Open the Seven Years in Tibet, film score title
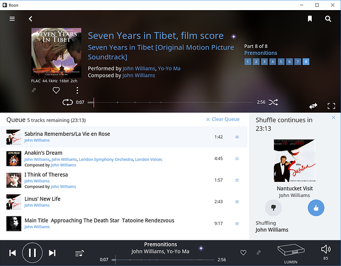Screen dimensions: 341x266 156,36
